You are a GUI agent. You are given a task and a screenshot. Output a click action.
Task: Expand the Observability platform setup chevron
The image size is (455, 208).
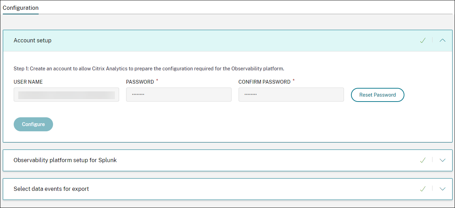pyautogui.click(x=442, y=160)
